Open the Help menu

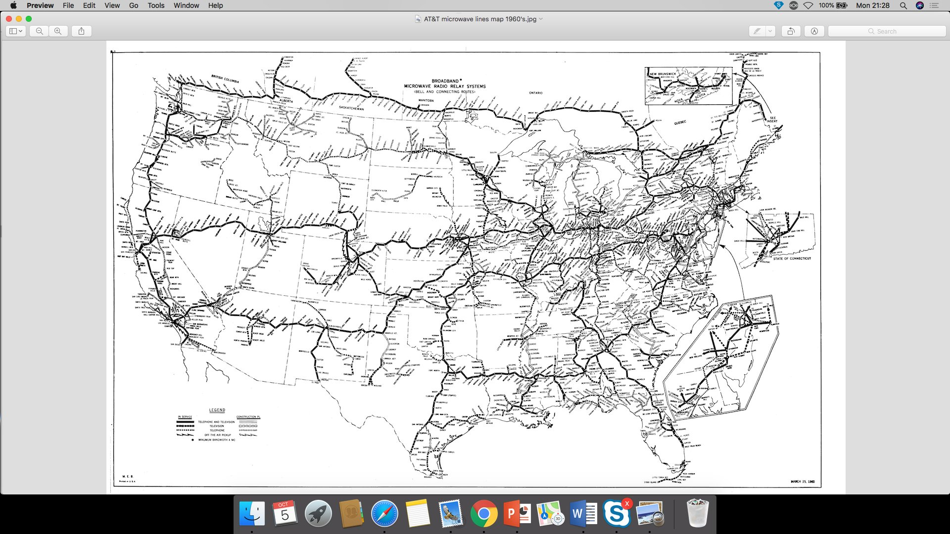tap(215, 5)
